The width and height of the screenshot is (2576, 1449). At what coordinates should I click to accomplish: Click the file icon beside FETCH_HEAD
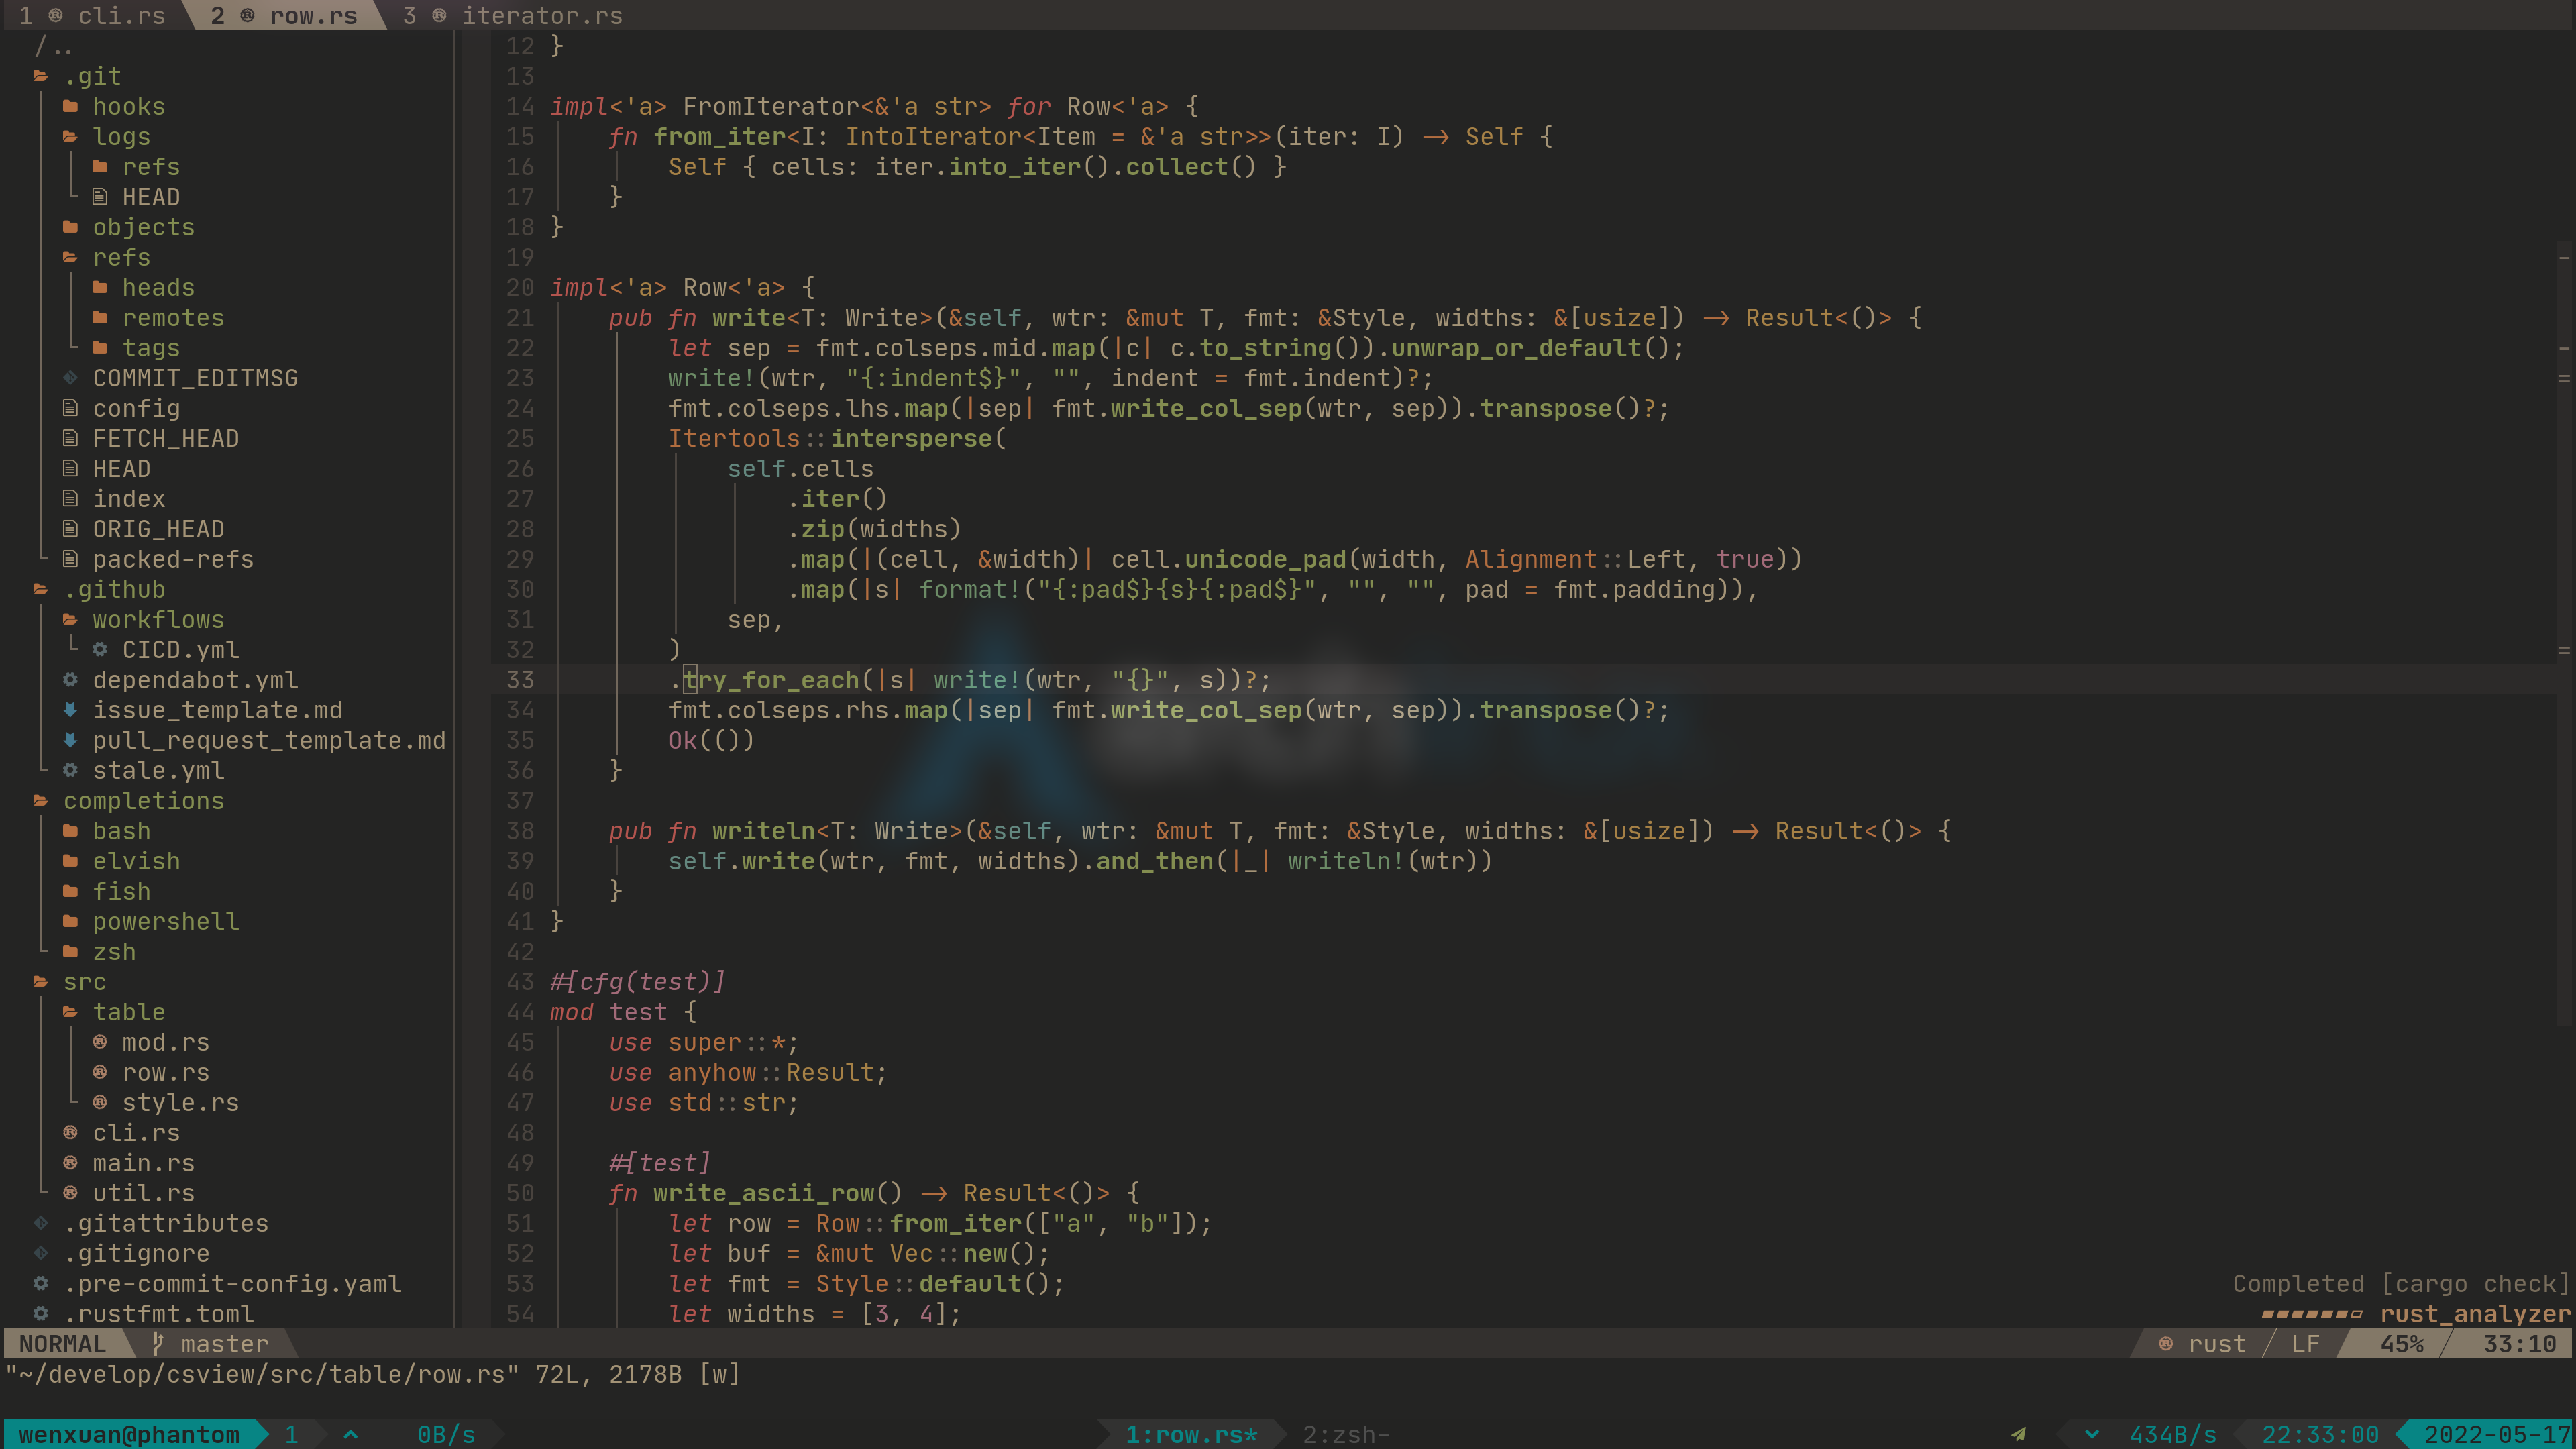[x=70, y=438]
